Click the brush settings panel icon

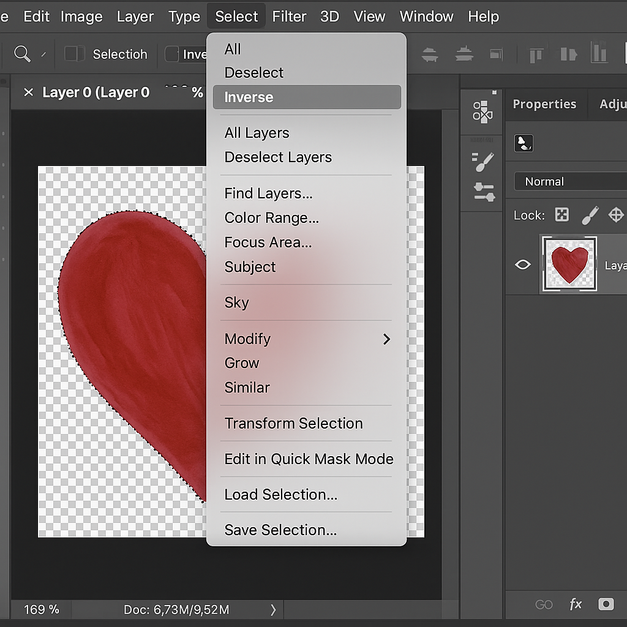(483, 162)
